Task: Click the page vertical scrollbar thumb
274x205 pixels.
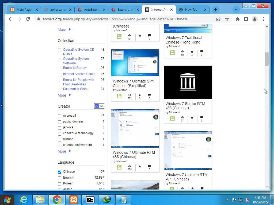Action: 267,59
